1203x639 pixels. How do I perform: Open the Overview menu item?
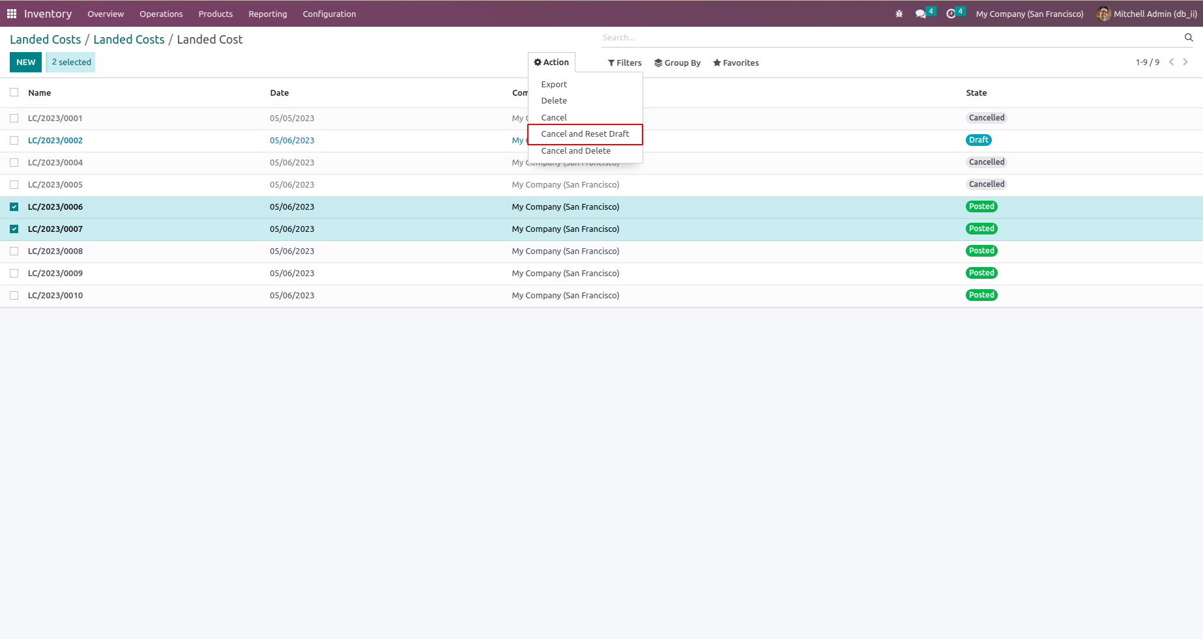[106, 14]
